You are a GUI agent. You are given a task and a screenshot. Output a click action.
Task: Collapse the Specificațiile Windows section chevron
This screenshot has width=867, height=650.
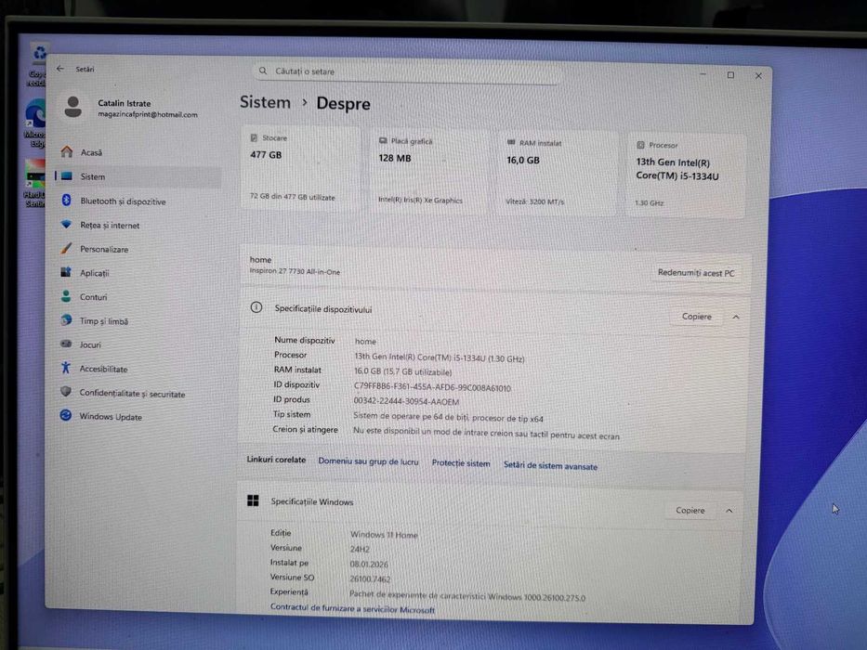(729, 511)
